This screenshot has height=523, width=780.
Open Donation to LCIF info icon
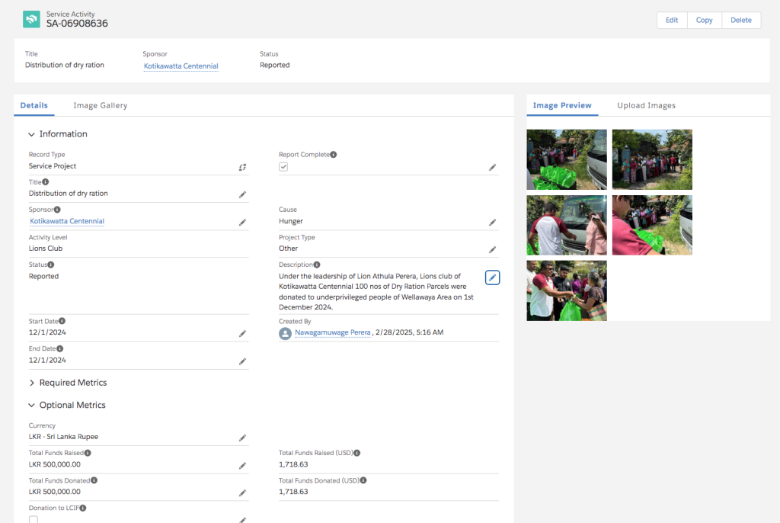point(82,508)
